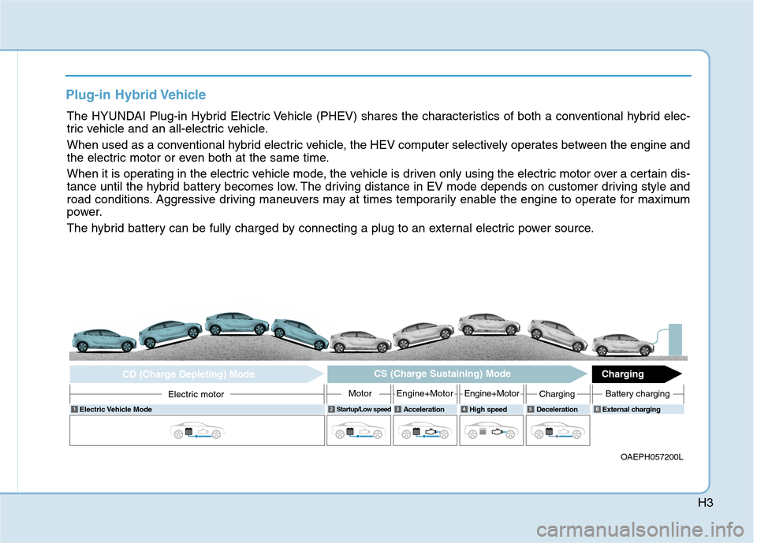Click the number 5 badge before Deceleration
757x543 pixels.
pos(531,409)
